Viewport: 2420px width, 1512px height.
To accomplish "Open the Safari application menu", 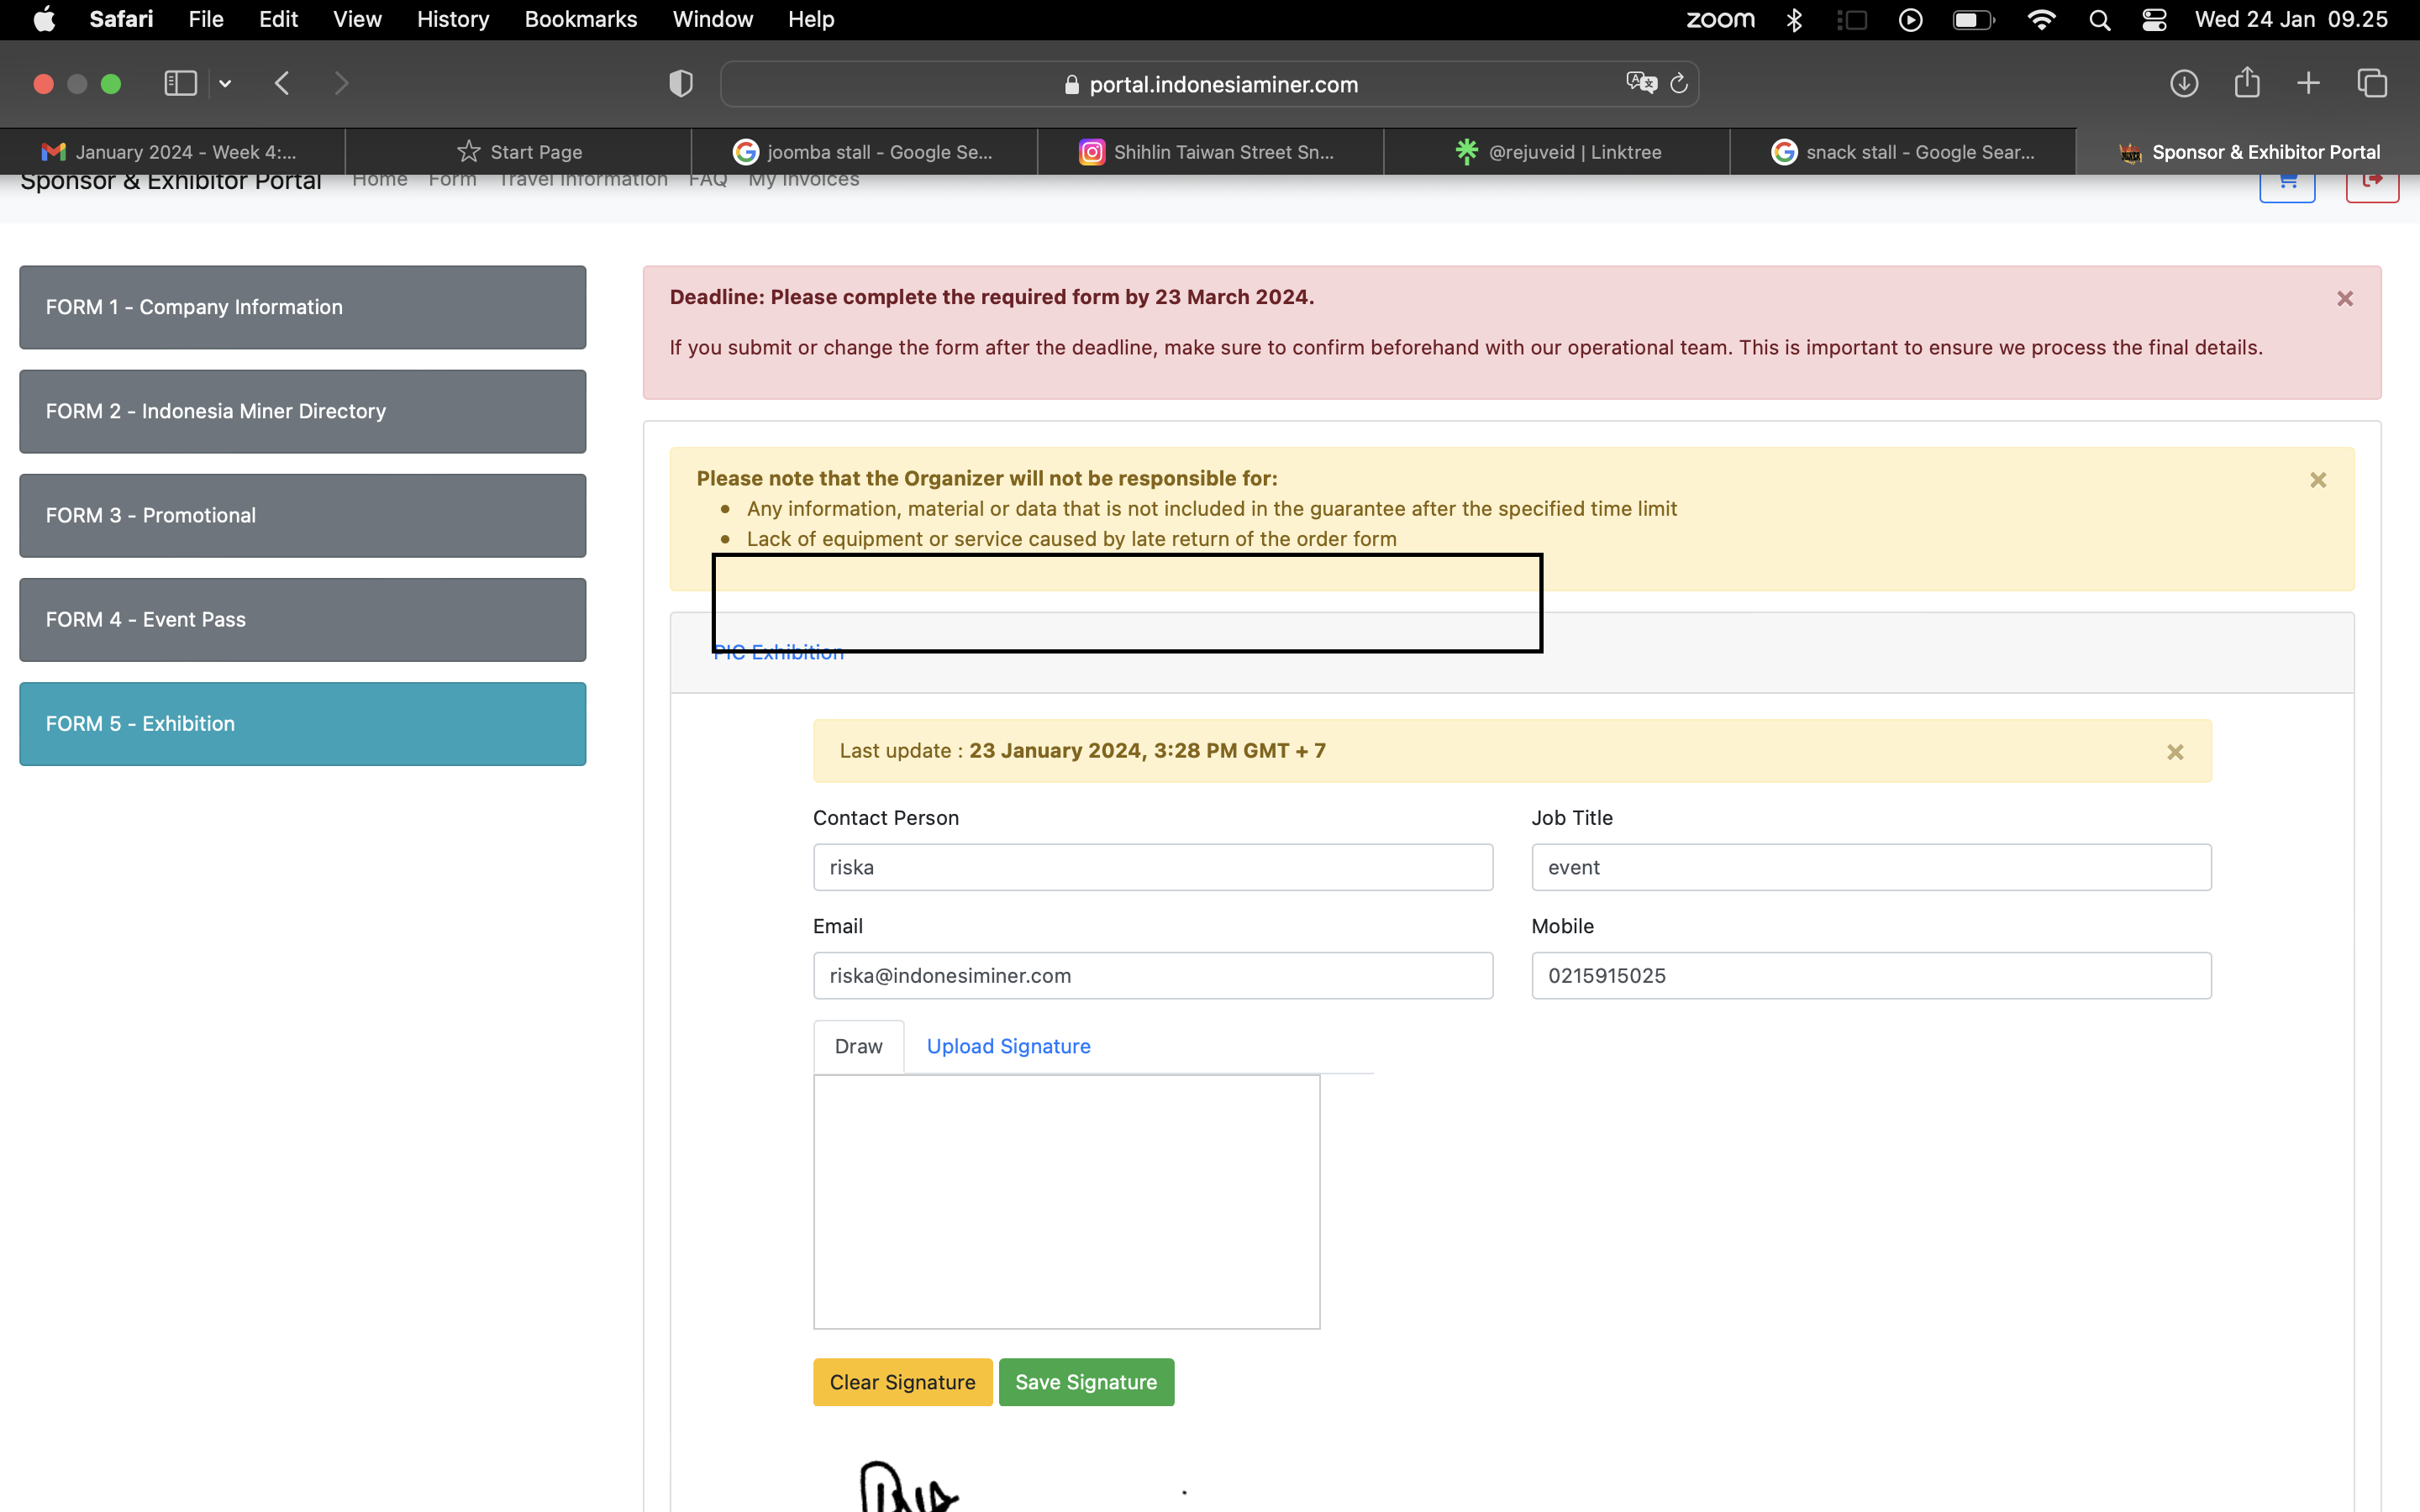I will point(121,19).
